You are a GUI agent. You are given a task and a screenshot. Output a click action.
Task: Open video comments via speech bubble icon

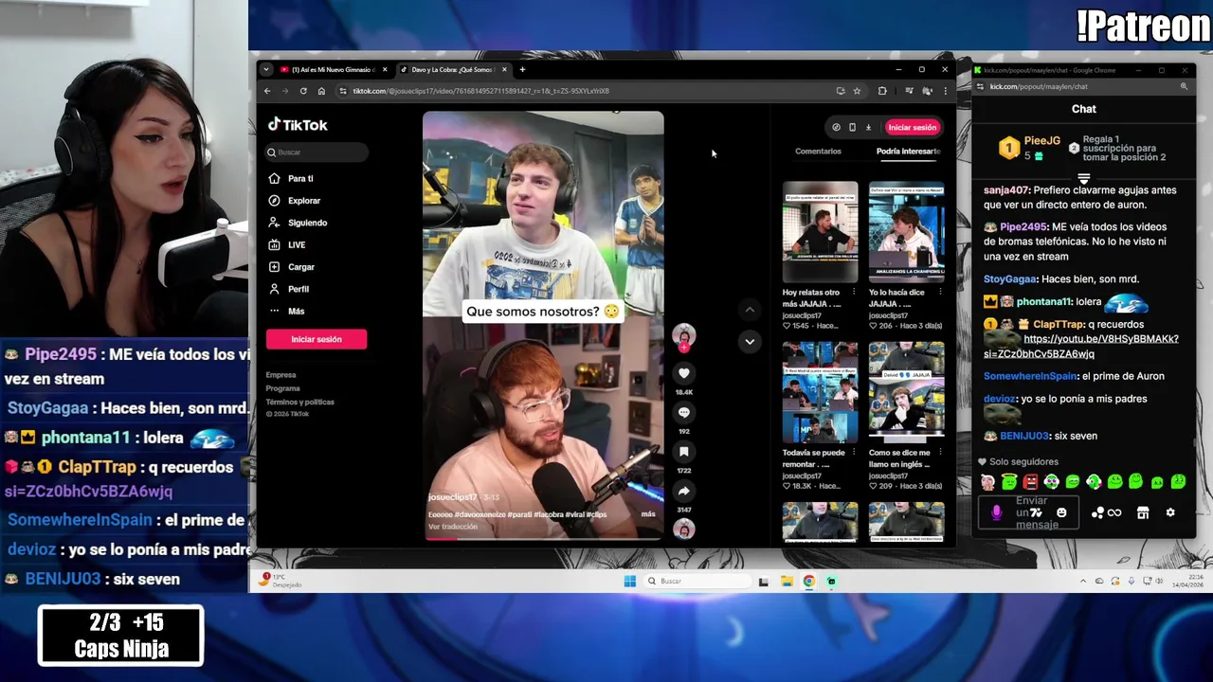pos(683,413)
